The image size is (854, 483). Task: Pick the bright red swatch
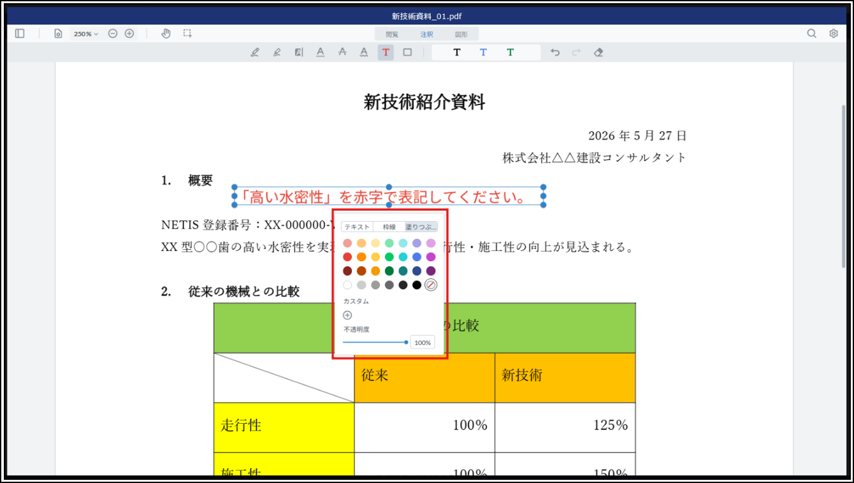[347, 257]
